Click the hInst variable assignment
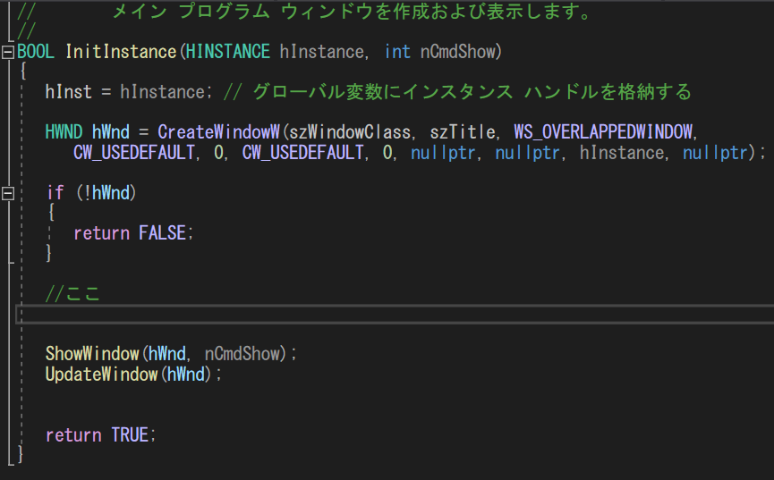774x480 pixels. (69, 92)
